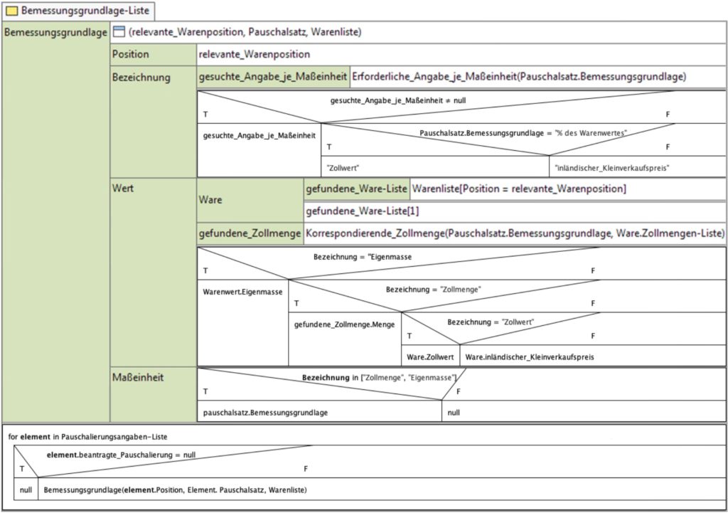Click result Ware.Zollwert

click(430, 357)
